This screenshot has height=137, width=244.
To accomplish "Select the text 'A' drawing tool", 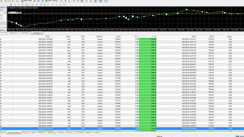I will 19,5.
